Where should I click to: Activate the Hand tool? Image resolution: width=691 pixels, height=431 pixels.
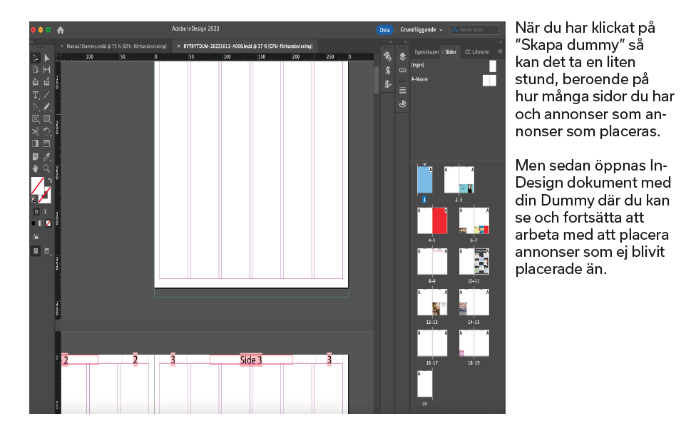(36, 168)
